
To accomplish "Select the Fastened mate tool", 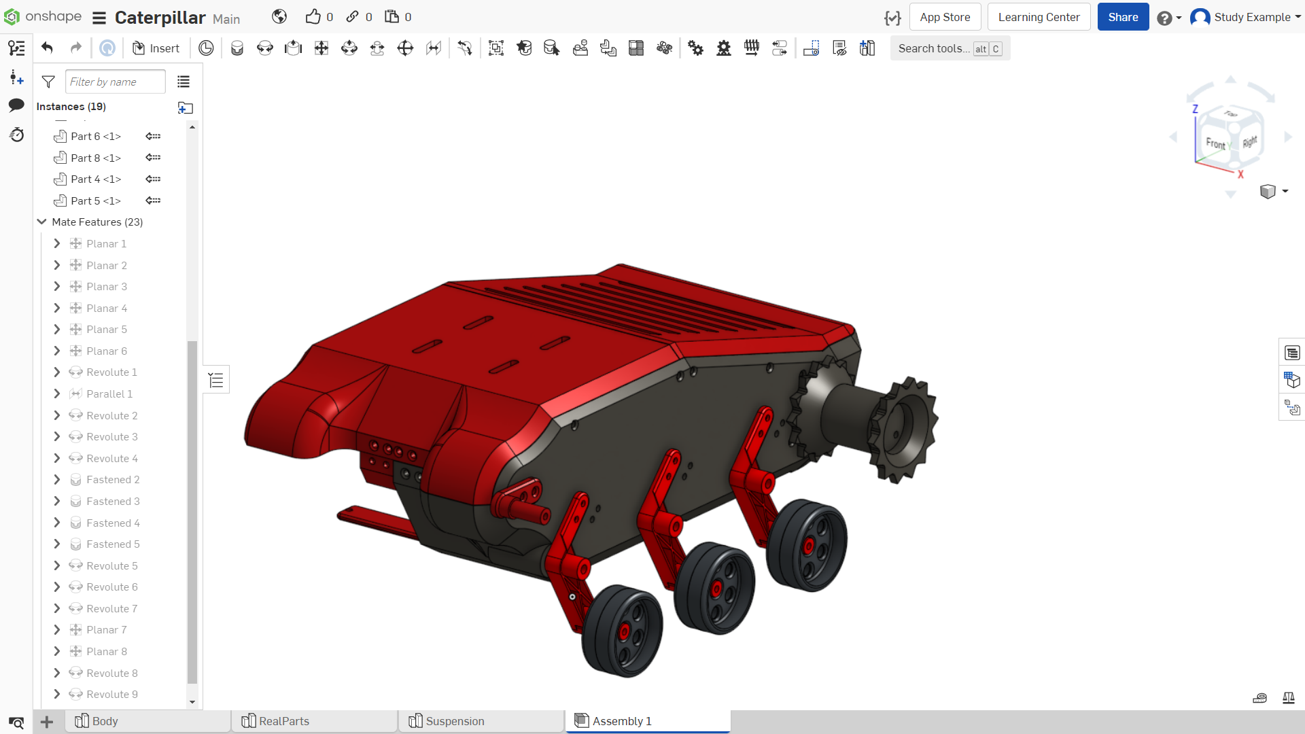I will (237, 48).
